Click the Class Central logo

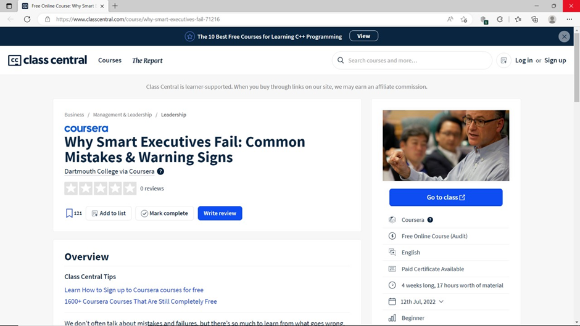tap(48, 60)
